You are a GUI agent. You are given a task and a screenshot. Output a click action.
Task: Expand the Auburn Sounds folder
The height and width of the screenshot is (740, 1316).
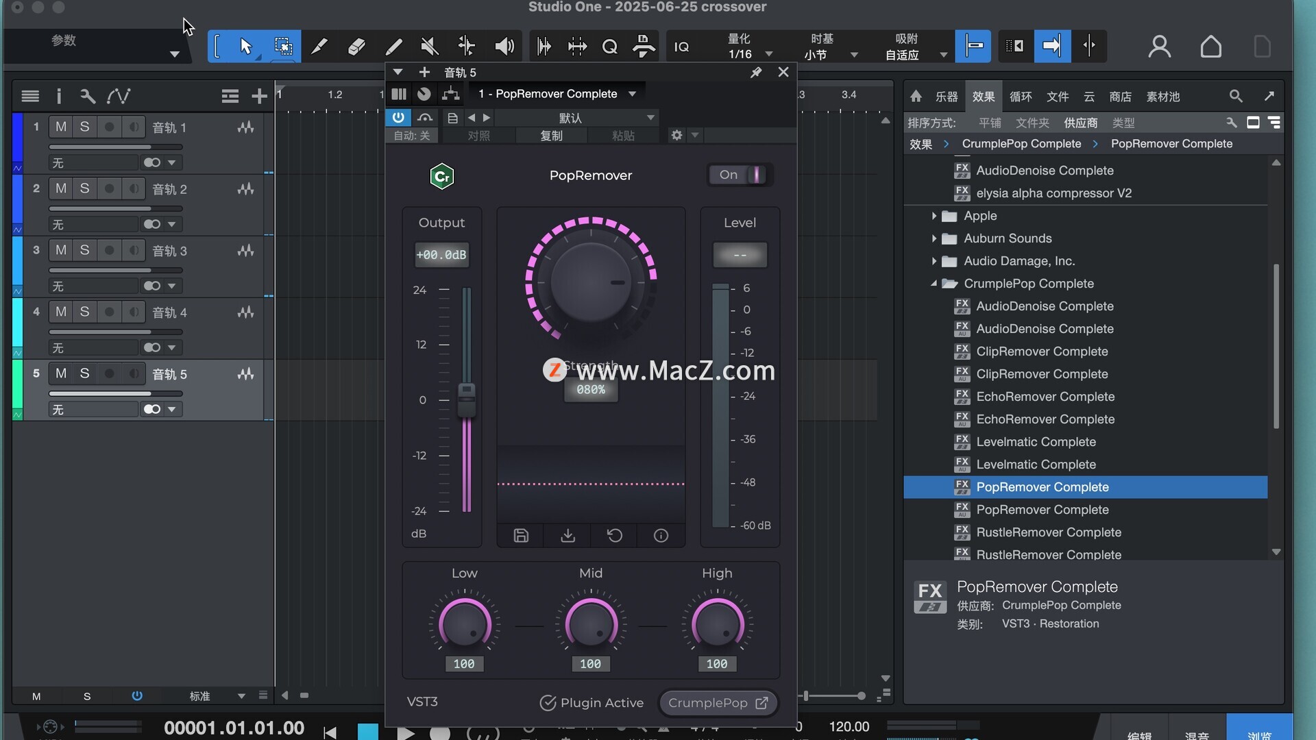pyautogui.click(x=934, y=238)
